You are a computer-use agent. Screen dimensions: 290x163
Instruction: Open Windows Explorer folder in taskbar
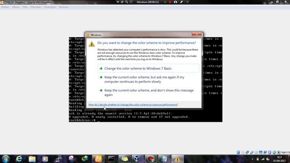coord(32,159)
